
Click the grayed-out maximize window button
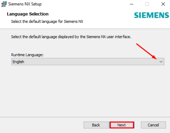pos(147,4)
